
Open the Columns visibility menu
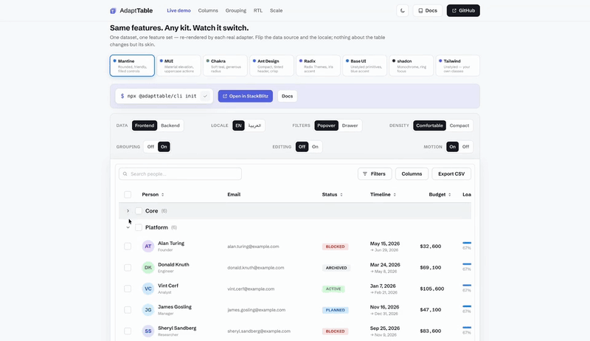tap(412, 174)
